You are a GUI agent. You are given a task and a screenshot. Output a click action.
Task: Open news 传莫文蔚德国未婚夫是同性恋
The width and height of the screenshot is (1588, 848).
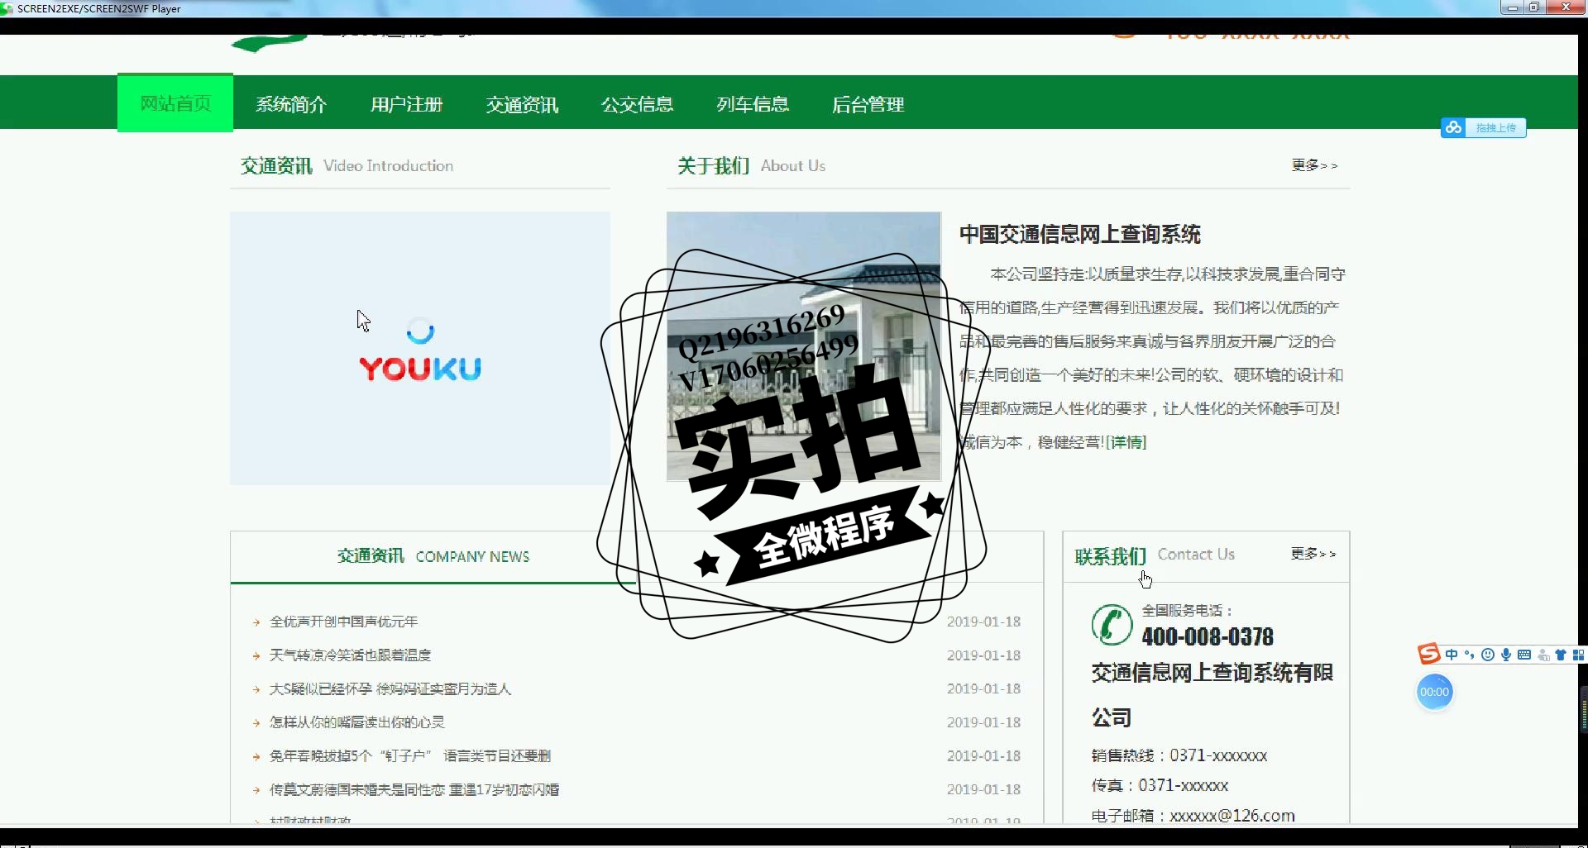click(x=414, y=789)
